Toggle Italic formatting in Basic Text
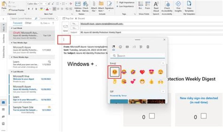This screenshot has width=223, height=132. [33, 9]
